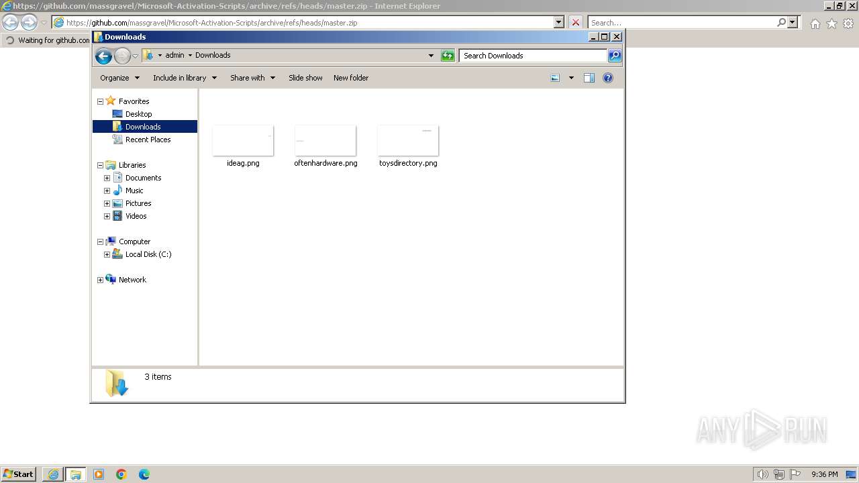Viewport: 859px width, 483px height.
Task: Open view options dropdown arrow
Action: pos(571,78)
